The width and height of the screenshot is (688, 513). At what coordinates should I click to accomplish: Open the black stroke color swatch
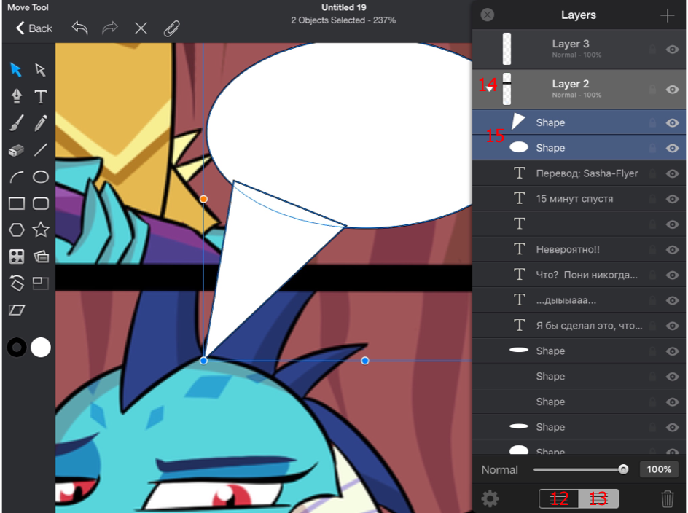(x=17, y=348)
